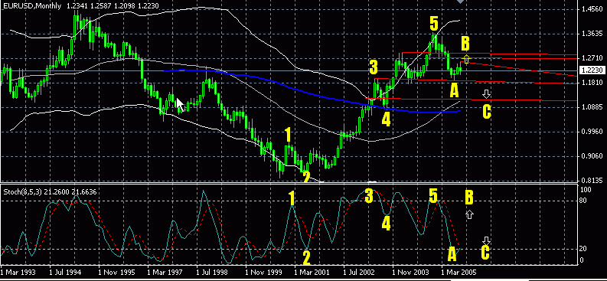The height and width of the screenshot is (281, 607).
Task: Select wave label C in the price chart
Action: point(487,112)
